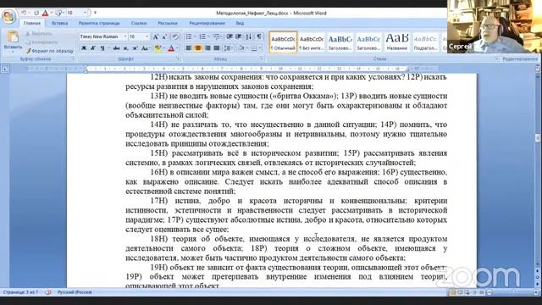
Task: Click the spell-check status icon
Action: tap(48, 292)
